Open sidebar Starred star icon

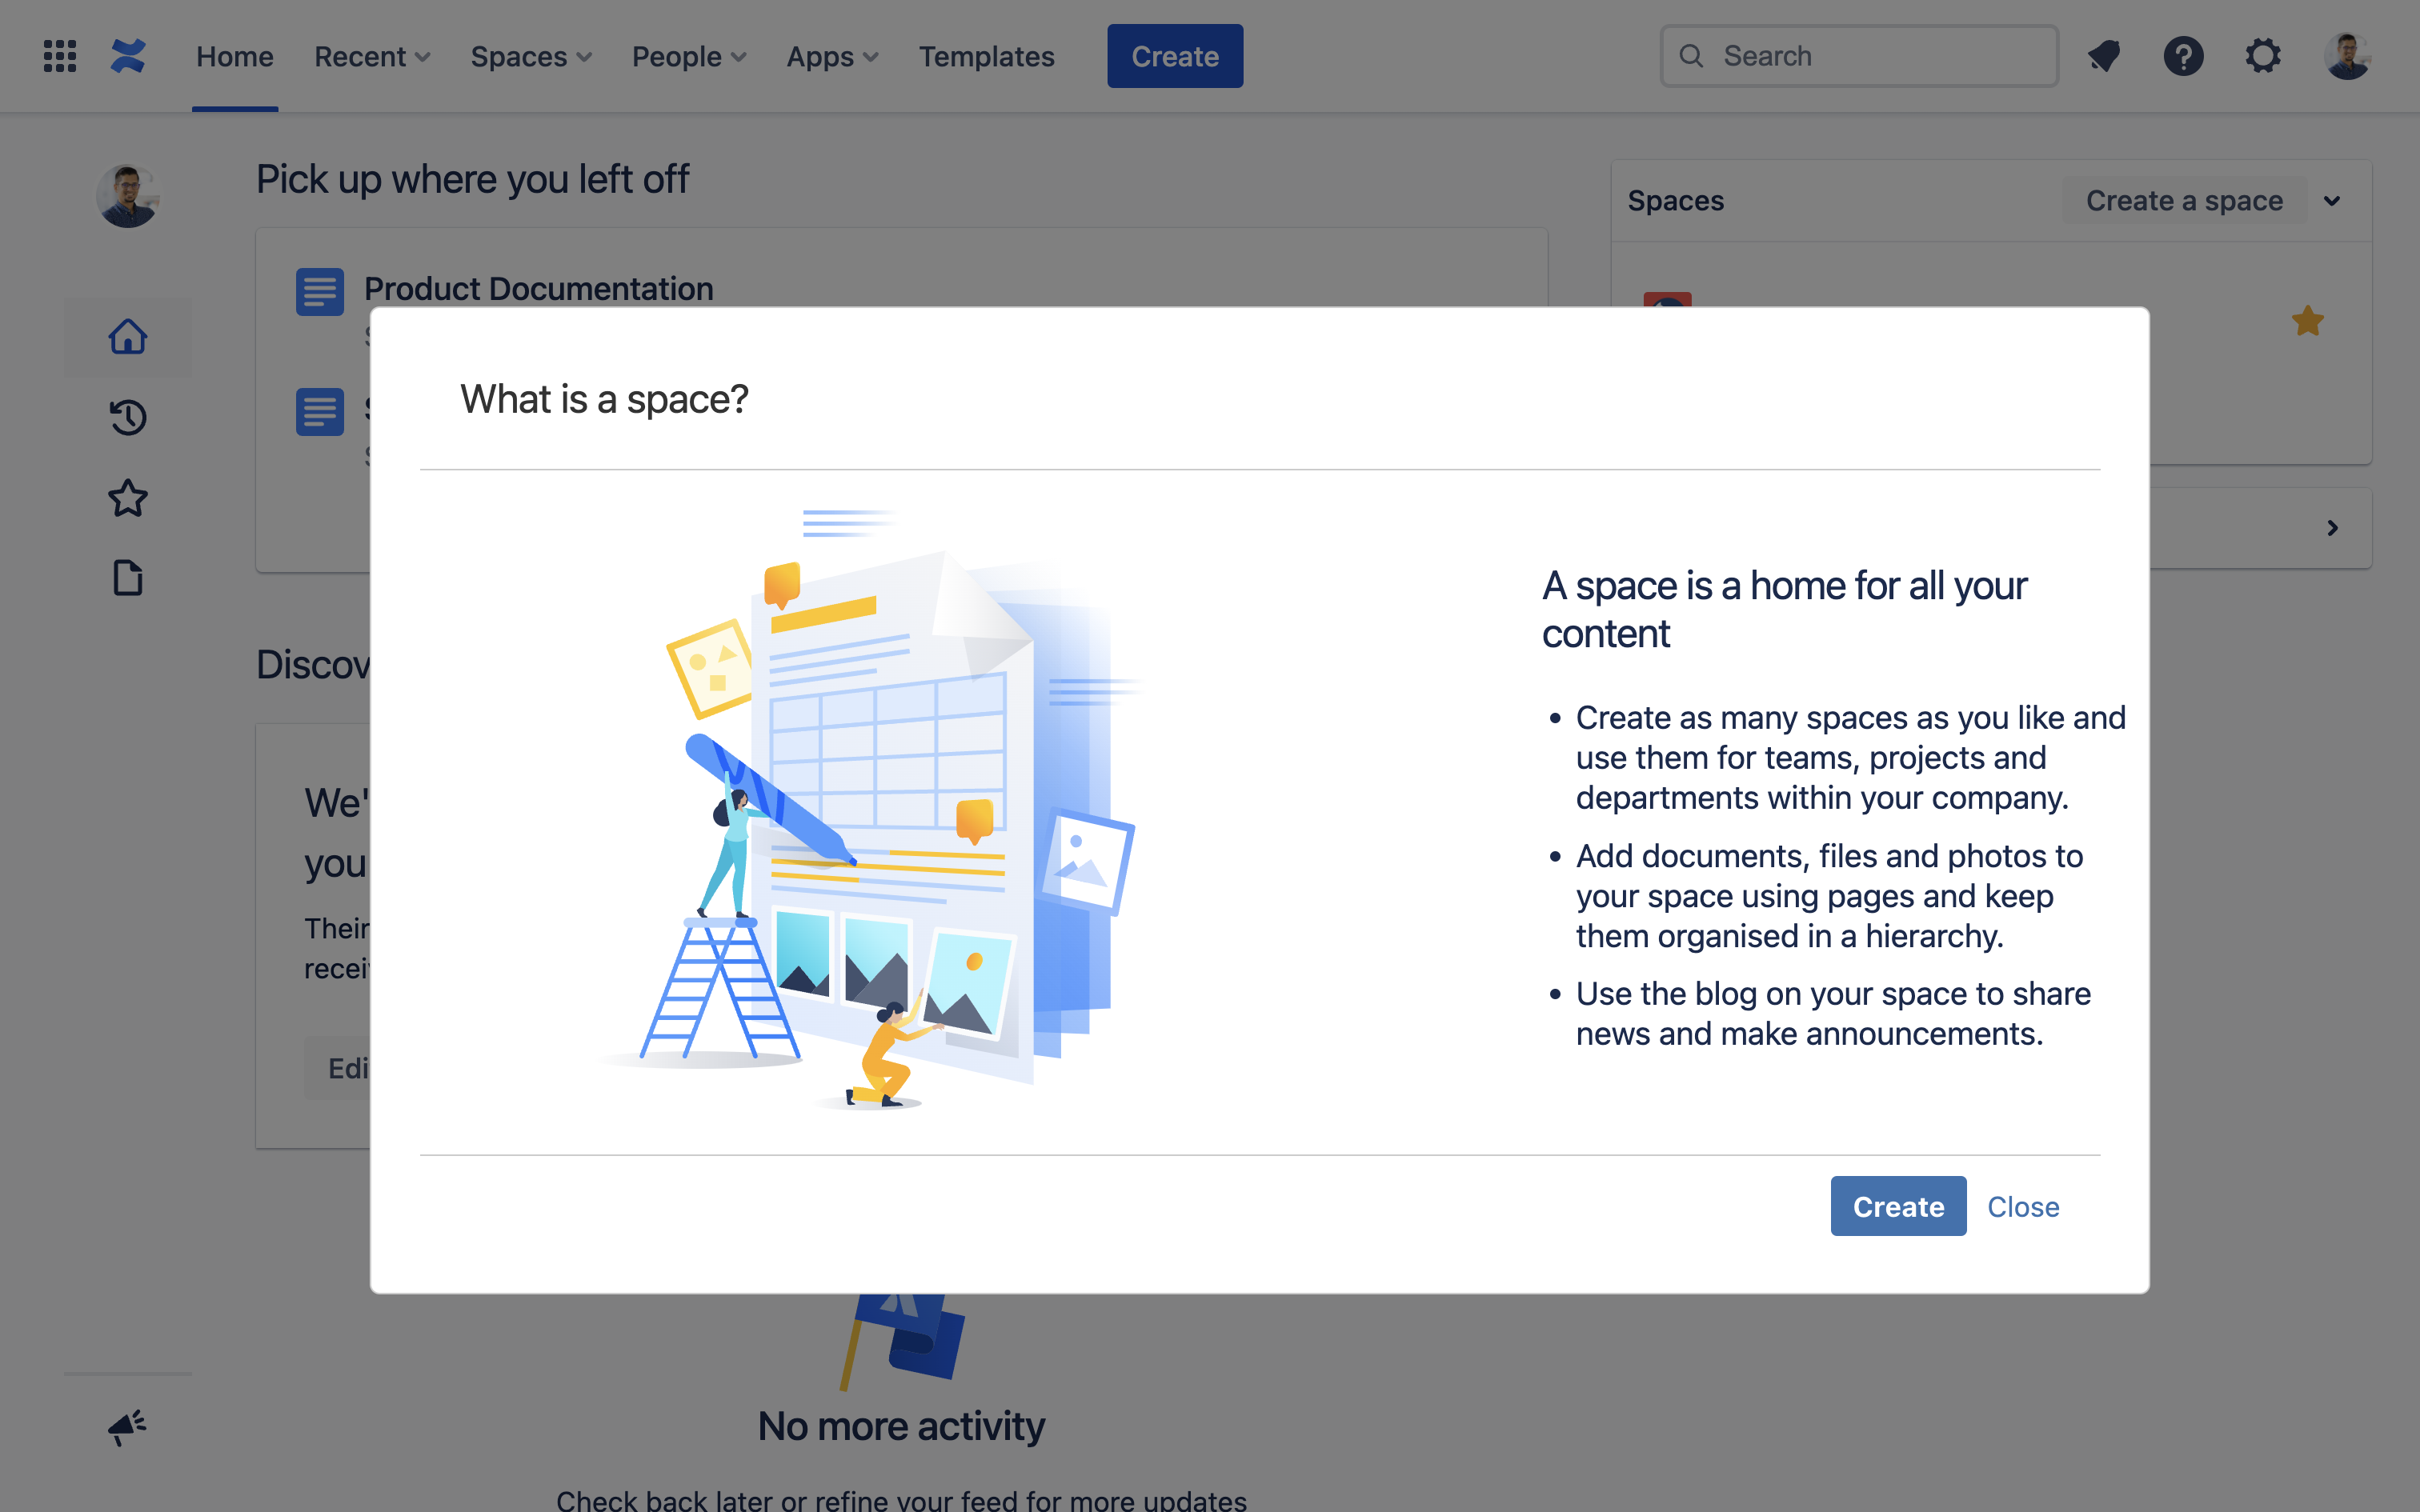click(128, 498)
